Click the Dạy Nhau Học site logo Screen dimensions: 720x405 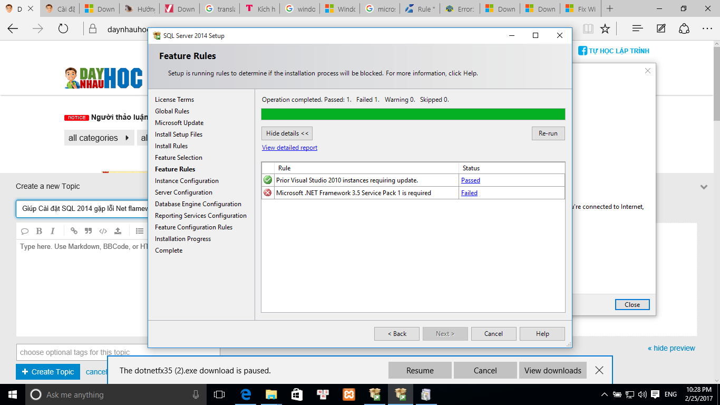(x=103, y=78)
